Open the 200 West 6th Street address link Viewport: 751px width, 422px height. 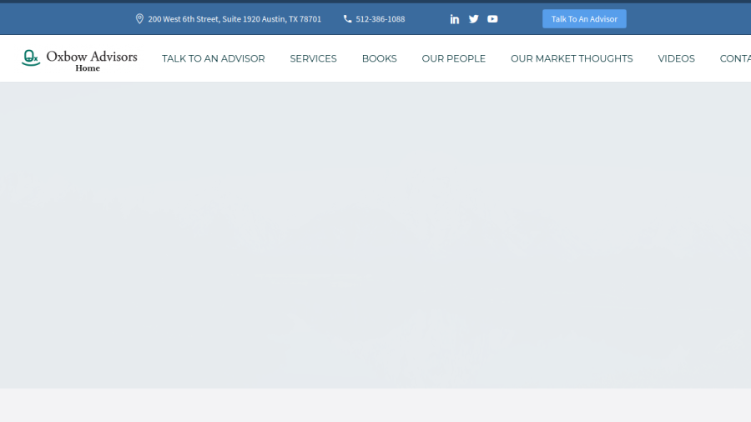[x=234, y=19]
